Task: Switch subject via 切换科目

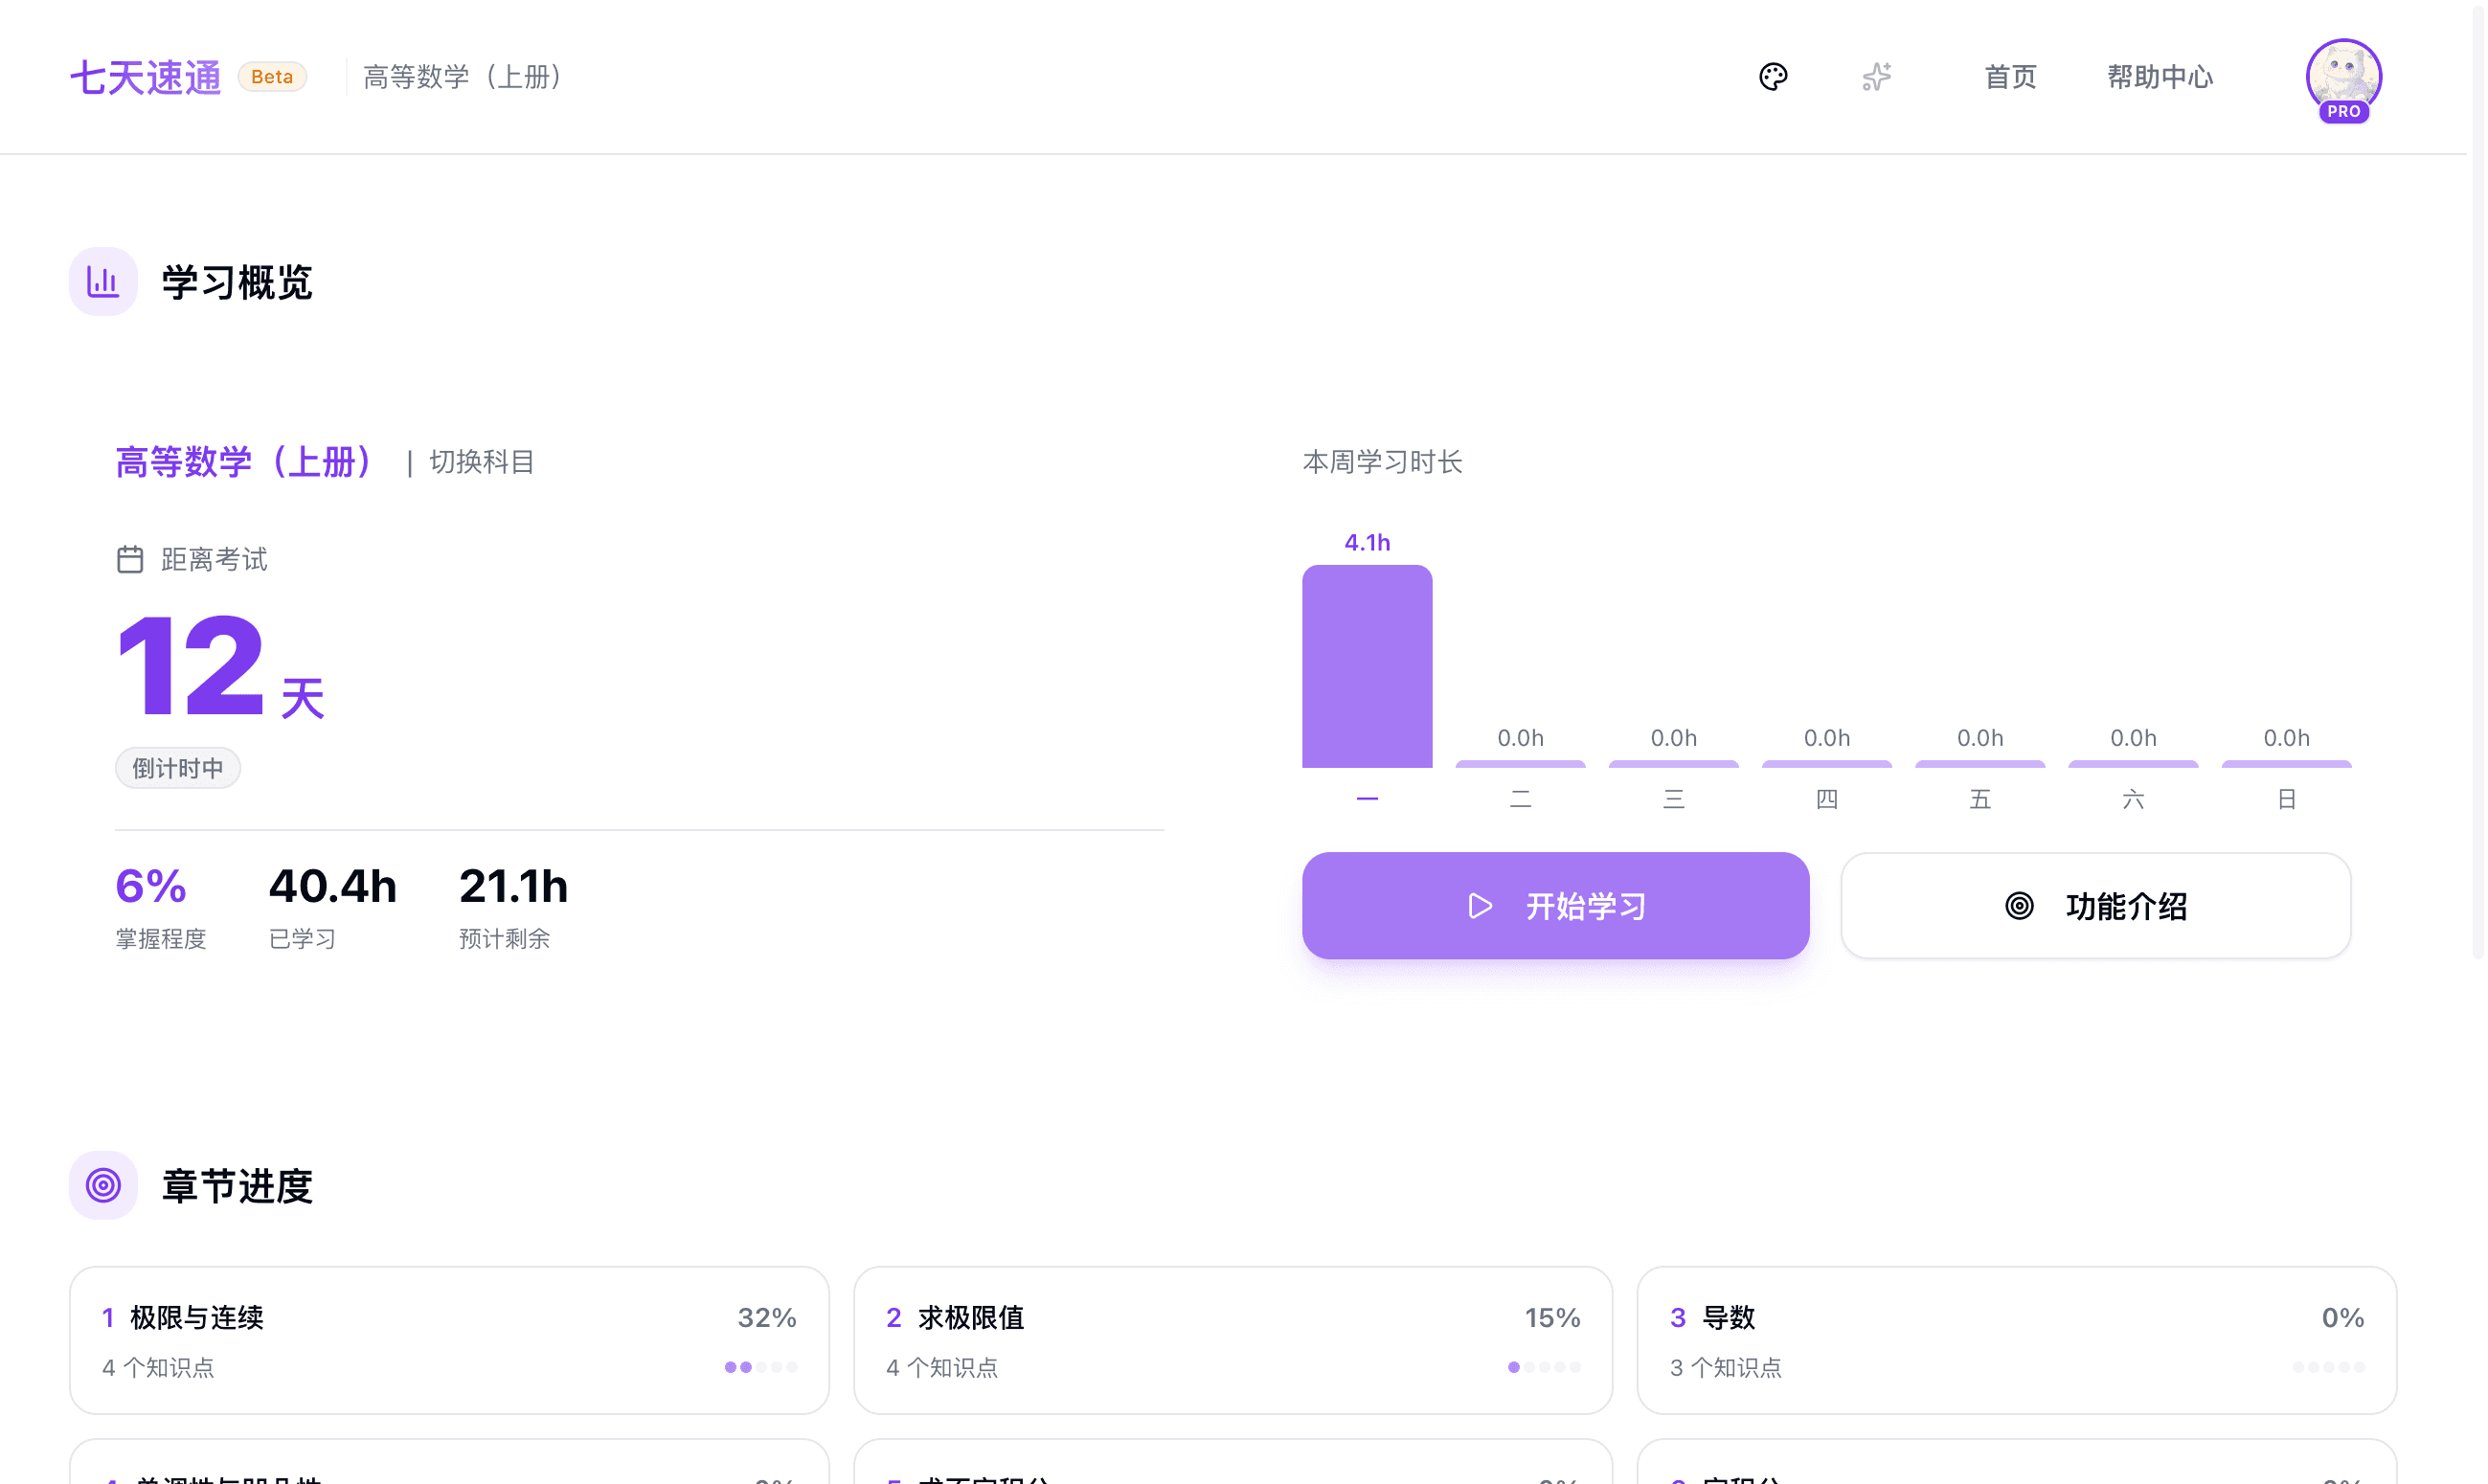Action: click(482, 462)
